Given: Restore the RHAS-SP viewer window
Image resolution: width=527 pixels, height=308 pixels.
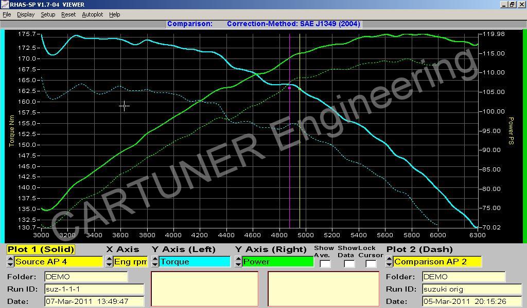Looking at the screenshot, I should (x=512, y=4).
